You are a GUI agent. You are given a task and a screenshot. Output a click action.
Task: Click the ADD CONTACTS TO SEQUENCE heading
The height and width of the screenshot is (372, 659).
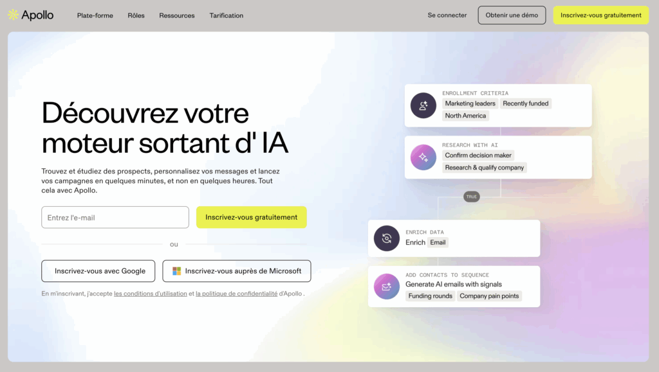(447, 275)
